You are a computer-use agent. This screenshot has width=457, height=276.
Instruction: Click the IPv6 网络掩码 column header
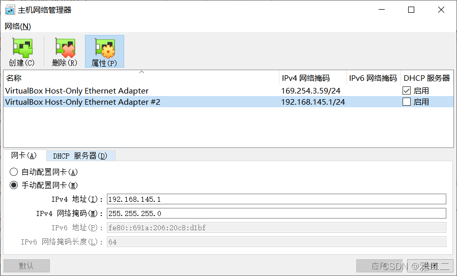pos(374,78)
